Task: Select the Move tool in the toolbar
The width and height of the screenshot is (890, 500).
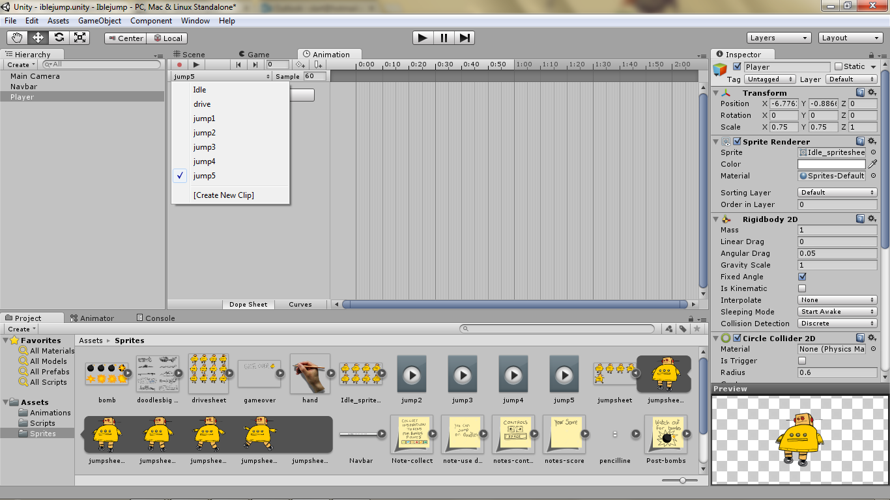Action: click(x=38, y=37)
